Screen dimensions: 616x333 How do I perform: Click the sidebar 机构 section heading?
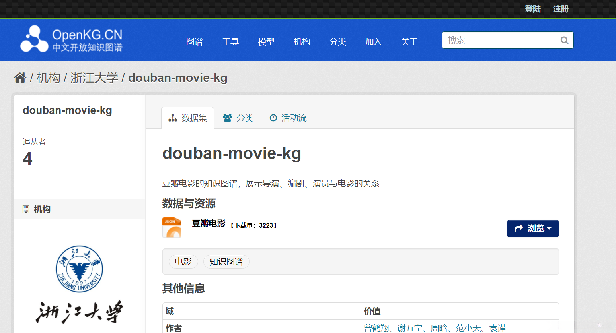click(x=42, y=209)
